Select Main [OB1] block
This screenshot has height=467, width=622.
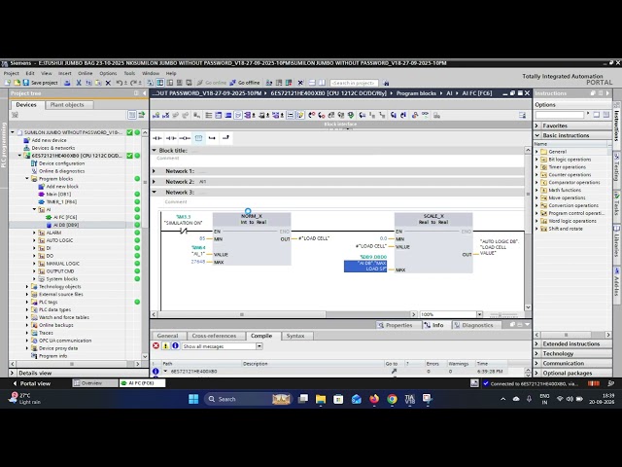(58, 195)
